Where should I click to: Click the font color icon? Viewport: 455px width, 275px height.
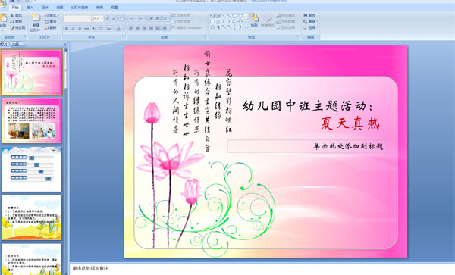[118, 28]
